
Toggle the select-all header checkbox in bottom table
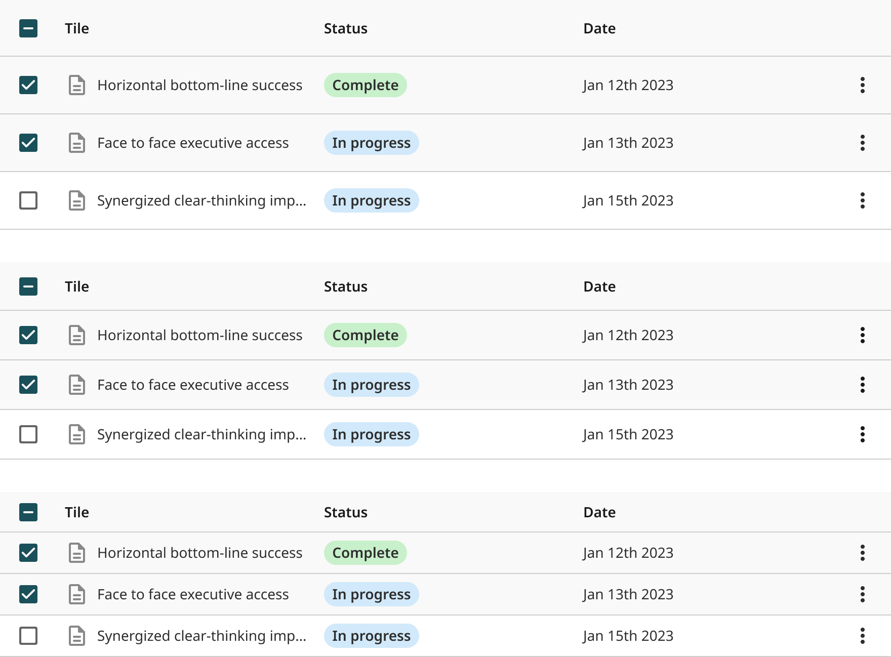[28, 512]
